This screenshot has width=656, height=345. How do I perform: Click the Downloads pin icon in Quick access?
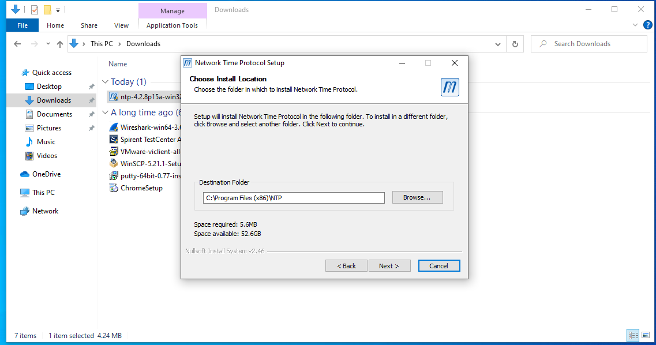(x=91, y=100)
